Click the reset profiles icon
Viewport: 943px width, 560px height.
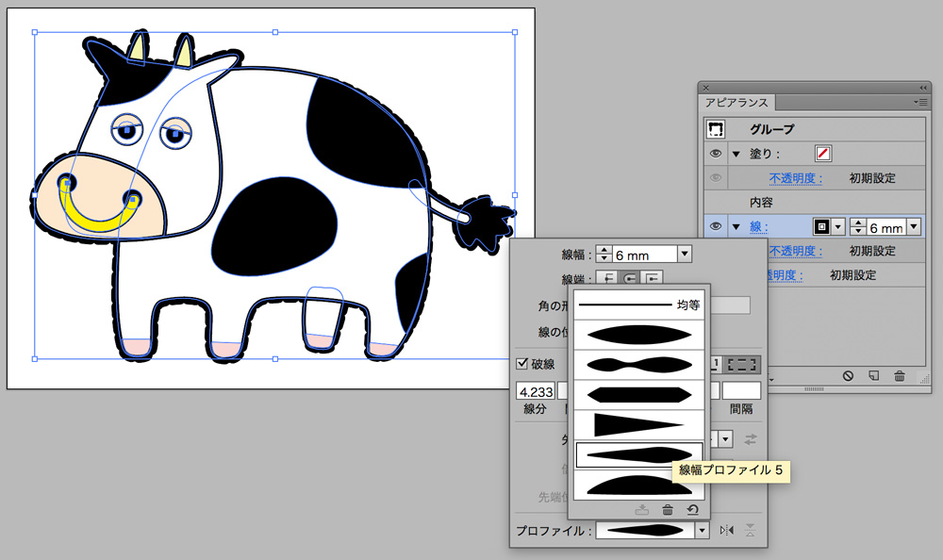coord(692,510)
